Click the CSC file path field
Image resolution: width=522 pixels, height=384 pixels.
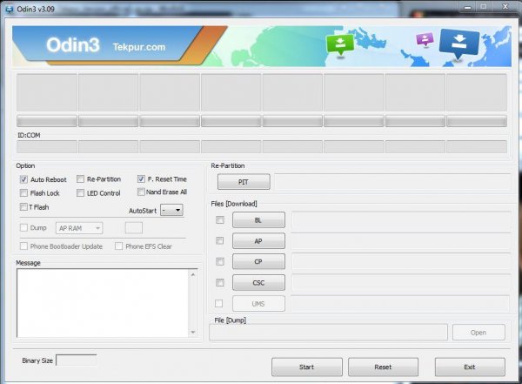coord(401,283)
